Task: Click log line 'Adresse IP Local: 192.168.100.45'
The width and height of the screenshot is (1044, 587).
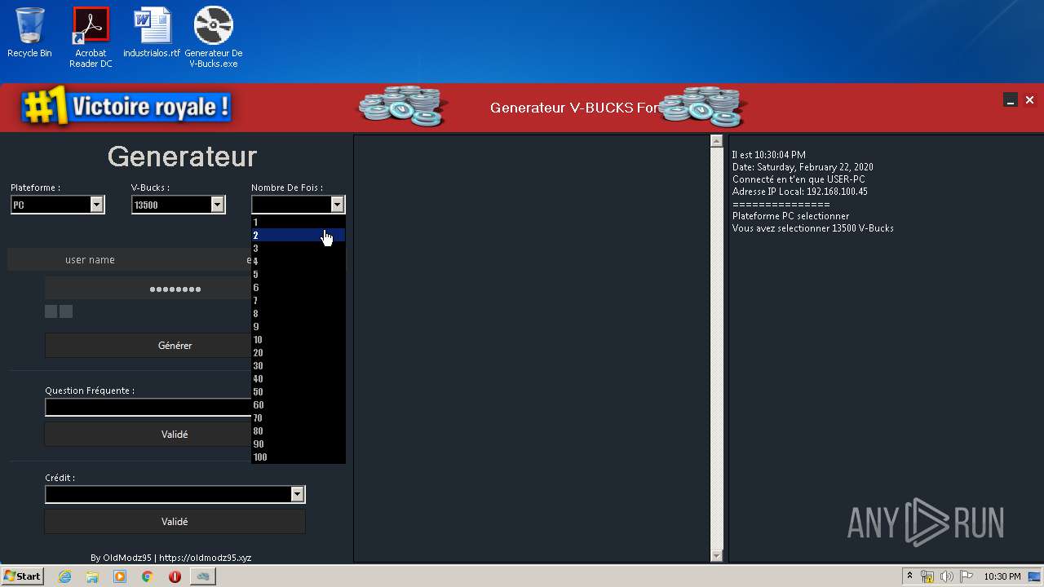Action: [x=799, y=192]
